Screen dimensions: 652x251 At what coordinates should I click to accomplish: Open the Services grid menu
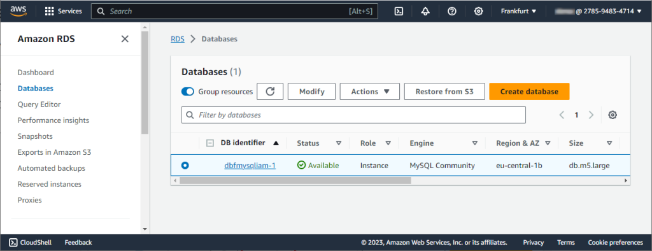[x=63, y=11]
